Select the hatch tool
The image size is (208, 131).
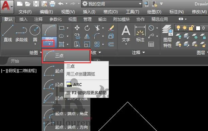pyautogui.click(x=62, y=44)
